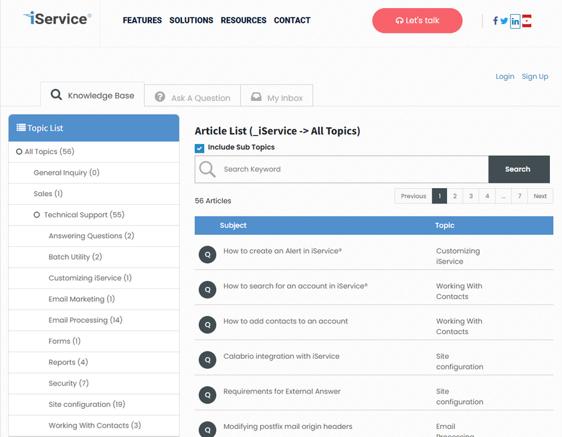Screen dimensions: 562x437
Task: Open the YouTube social icon
Action: point(527,21)
